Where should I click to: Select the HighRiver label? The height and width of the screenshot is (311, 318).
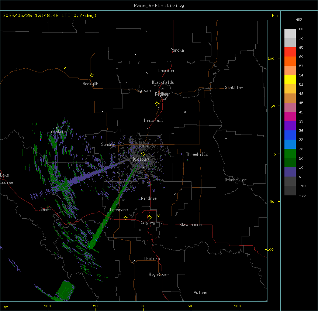[x=159, y=274]
